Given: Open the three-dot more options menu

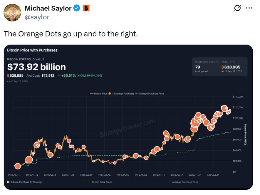Looking at the screenshot, I should click(249, 8).
